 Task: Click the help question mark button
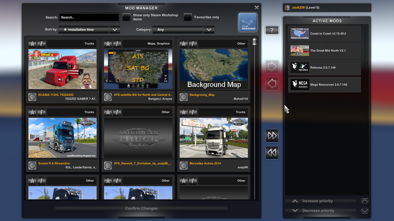click(x=272, y=30)
